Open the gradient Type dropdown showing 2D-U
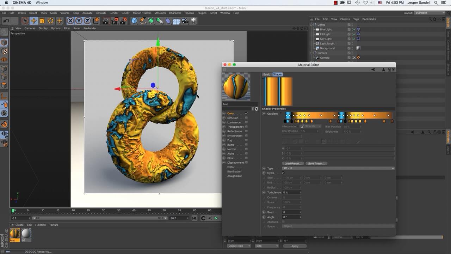This screenshot has height=254, width=451. click(x=338, y=168)
